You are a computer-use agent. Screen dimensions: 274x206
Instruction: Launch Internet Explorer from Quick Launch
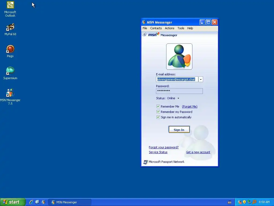click(31, 202)
